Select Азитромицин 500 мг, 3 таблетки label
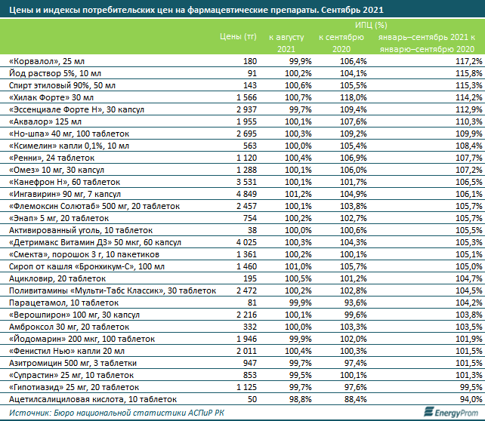Screen dimensions: 485x421 (73, 363)
